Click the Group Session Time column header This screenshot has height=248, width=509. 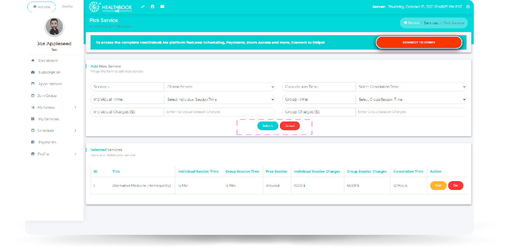[x=242, y=171]
